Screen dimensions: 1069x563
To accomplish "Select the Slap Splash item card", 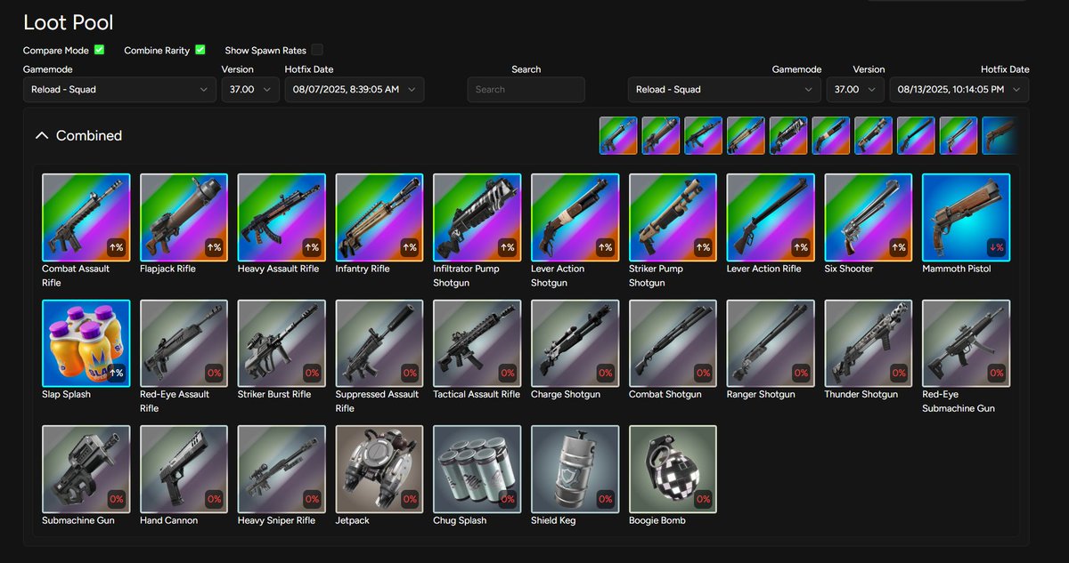I will coord(86,343).
